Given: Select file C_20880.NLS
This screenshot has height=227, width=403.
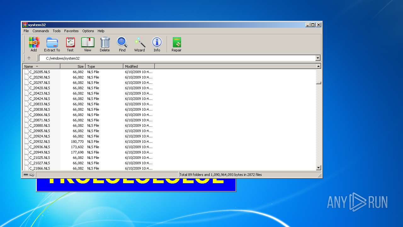Looking at the screenshot, I should [x=40, y=125].
